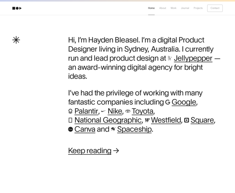Follow the Palantir link

(x=86, y=111)
